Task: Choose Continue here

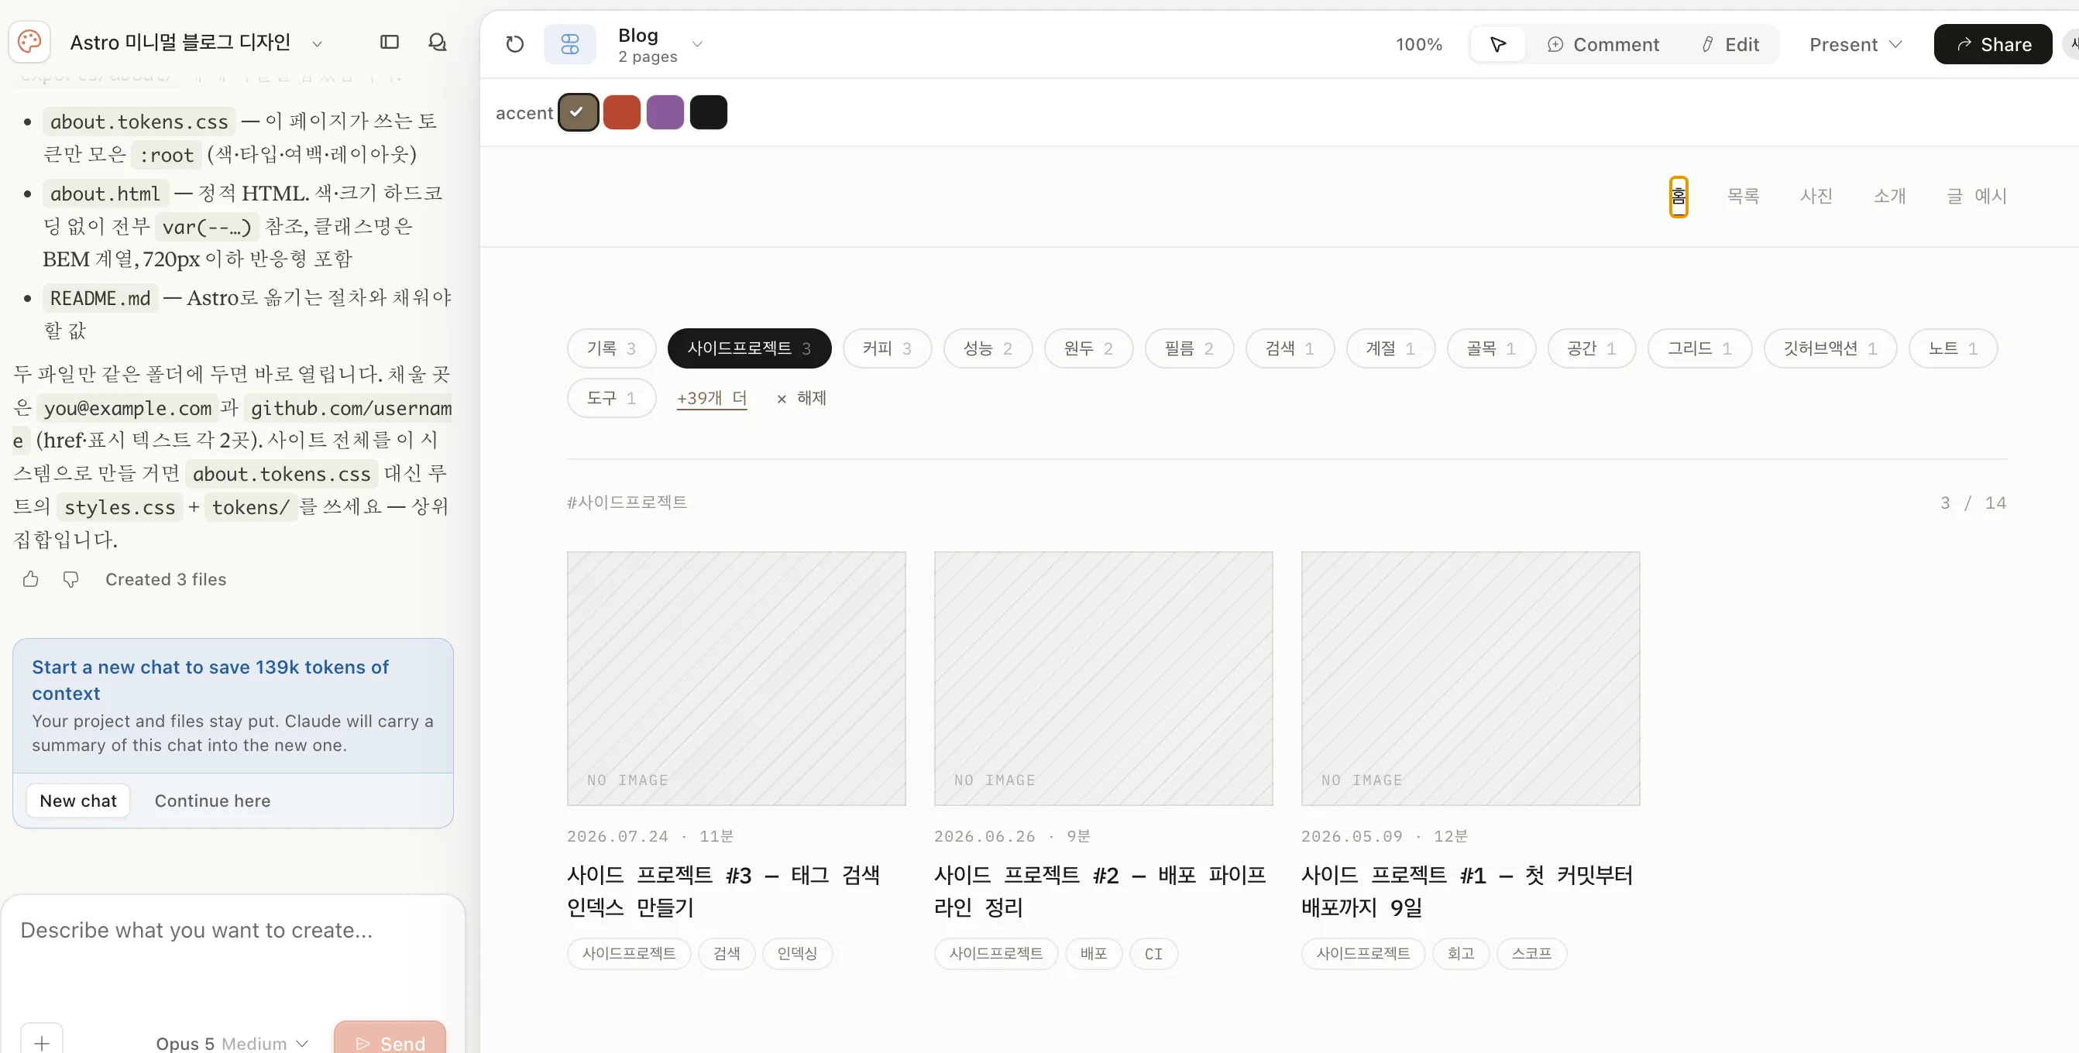Action: 212,801
